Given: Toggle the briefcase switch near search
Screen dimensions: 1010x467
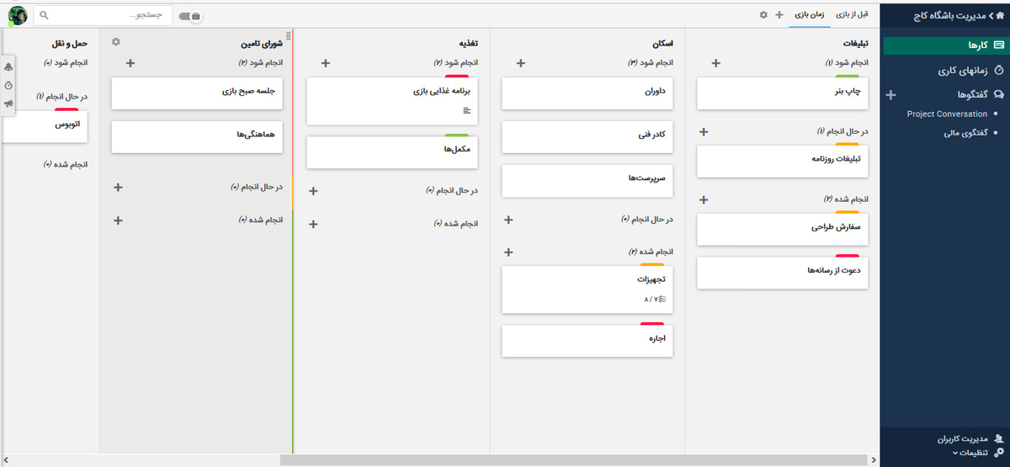Looking at the screenshot, I should pyautogui.click(x=191, y=15).
